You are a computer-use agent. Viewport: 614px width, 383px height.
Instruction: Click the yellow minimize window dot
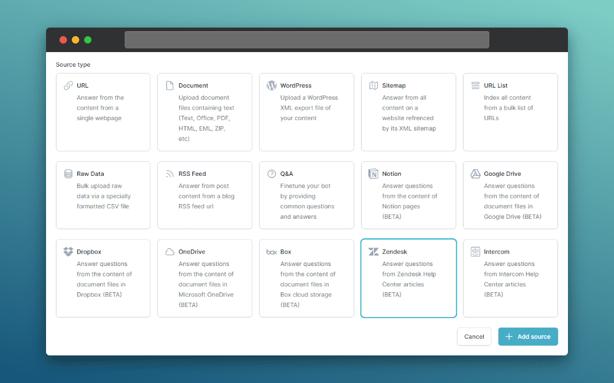[76, 40]
